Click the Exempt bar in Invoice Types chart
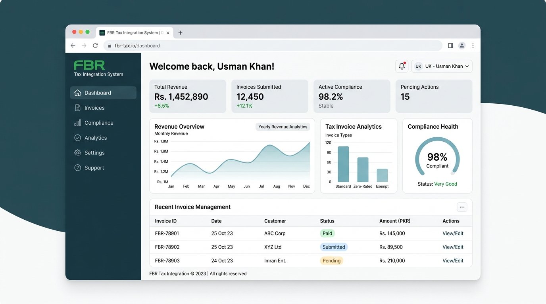546x304 pixels. (382, 175)
